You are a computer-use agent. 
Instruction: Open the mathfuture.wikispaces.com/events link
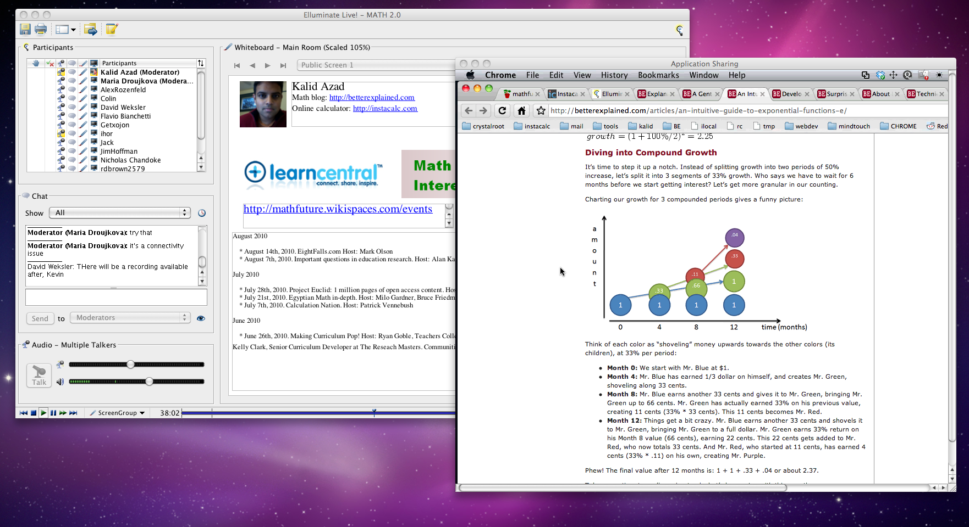click(338, 209)
